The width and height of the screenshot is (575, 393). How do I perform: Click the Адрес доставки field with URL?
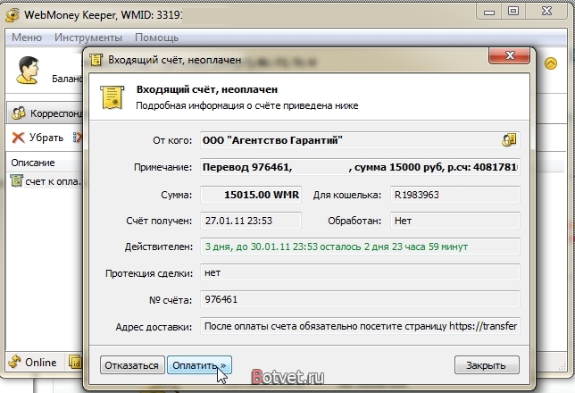pos(360,326)
